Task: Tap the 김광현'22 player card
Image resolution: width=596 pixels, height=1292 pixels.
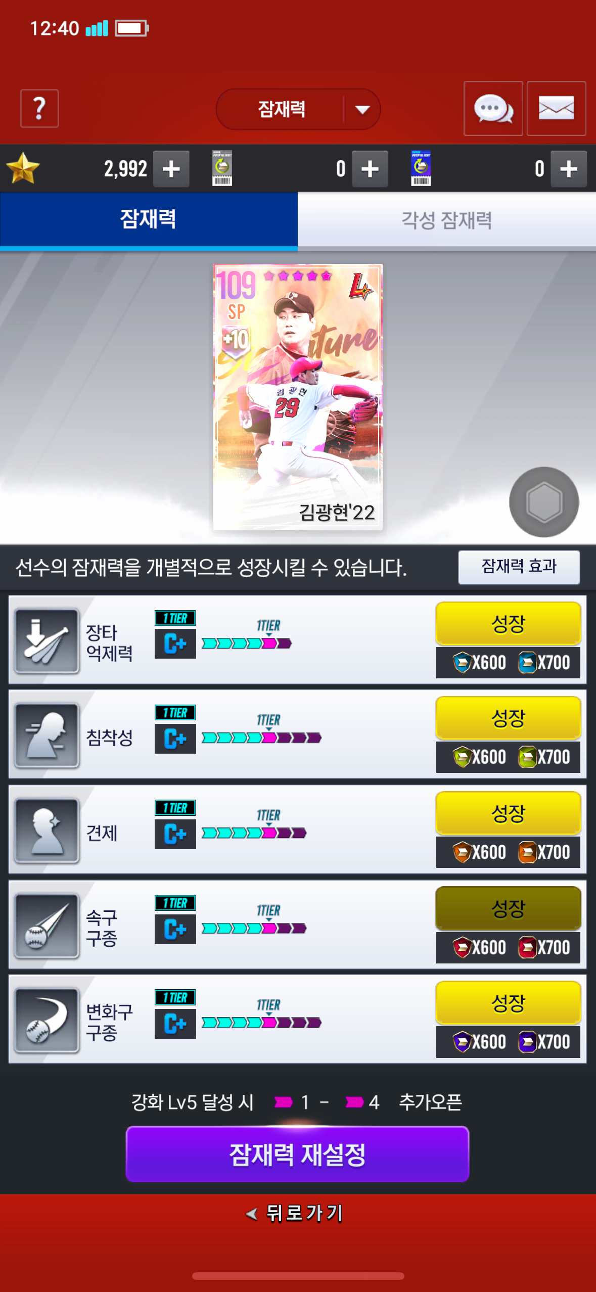Action: point(298,397)
